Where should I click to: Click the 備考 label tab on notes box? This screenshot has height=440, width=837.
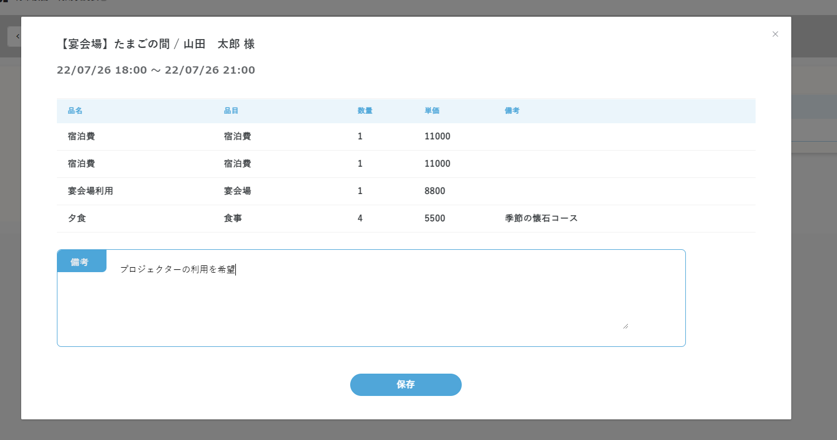(81, 262)
